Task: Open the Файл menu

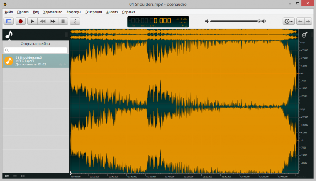Action: coord(8,12)
